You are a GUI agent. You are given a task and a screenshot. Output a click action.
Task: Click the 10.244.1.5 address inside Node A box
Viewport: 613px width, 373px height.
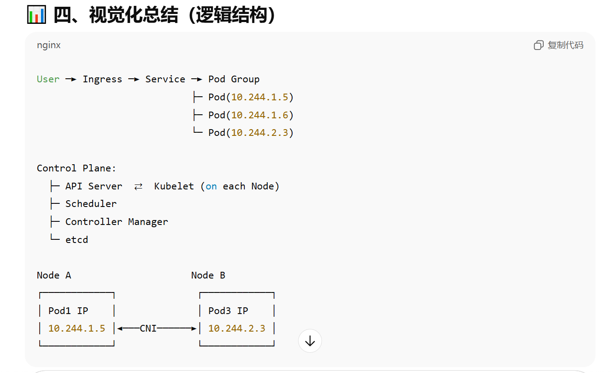pyautogui.click(x=77, y=328)
